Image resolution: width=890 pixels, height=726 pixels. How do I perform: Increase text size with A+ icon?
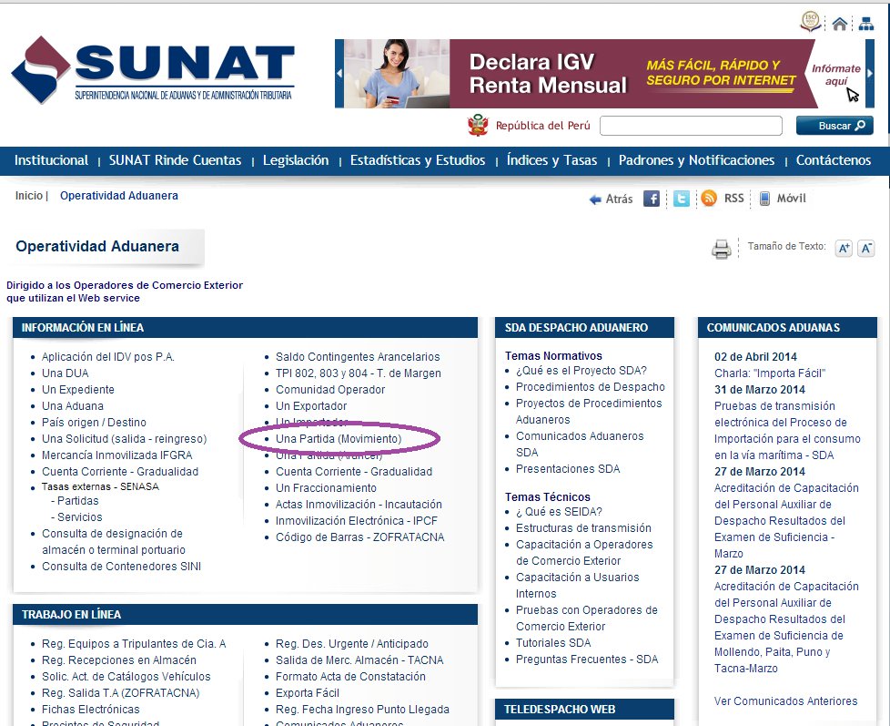844,249
